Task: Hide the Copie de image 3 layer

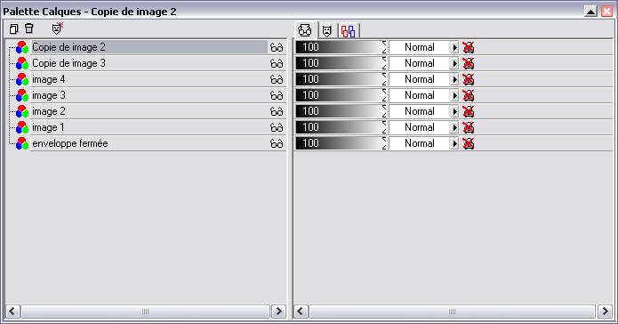Action: 277,63
